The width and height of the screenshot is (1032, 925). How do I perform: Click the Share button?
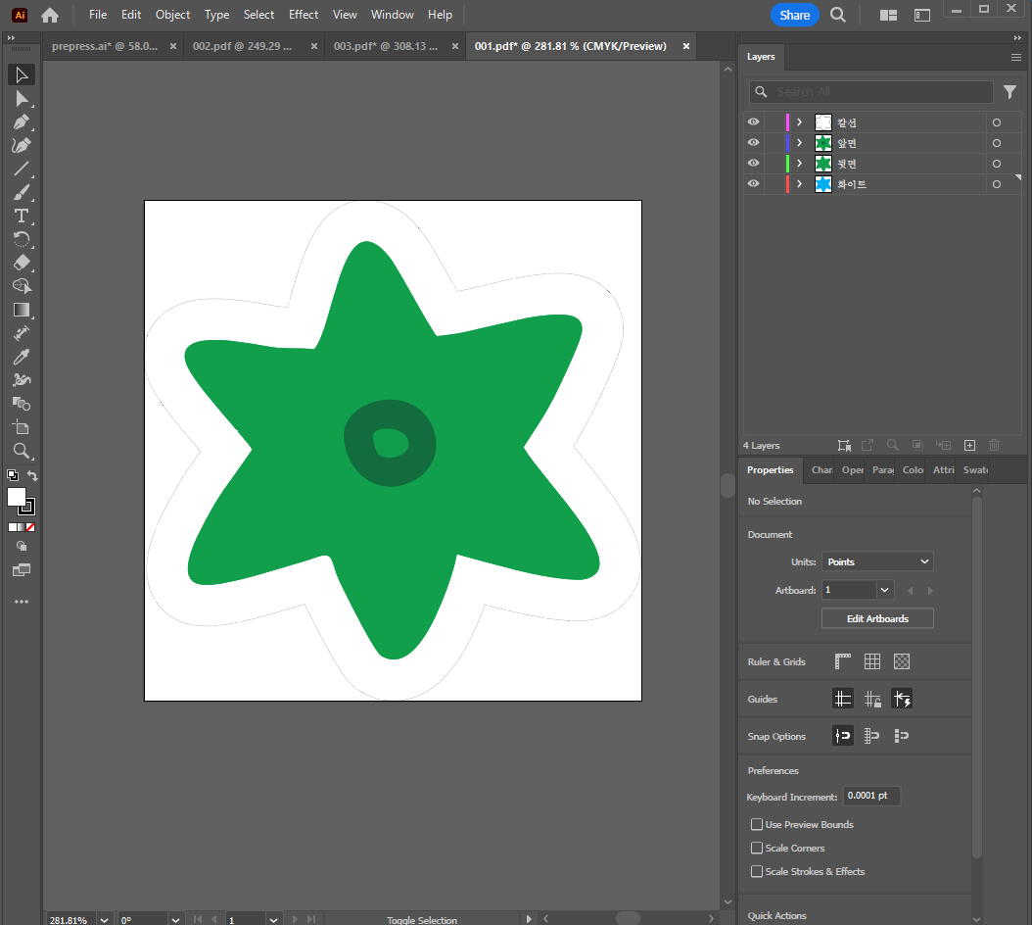tap(794, 15)
